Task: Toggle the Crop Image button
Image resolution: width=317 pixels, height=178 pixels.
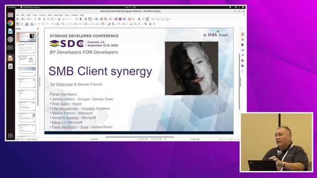Action: tap(135, 24)
